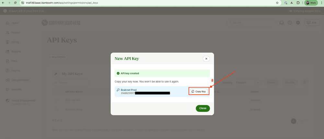Open the settings gear icon
The image size is (324, 139).
click(x=298, y=23)
